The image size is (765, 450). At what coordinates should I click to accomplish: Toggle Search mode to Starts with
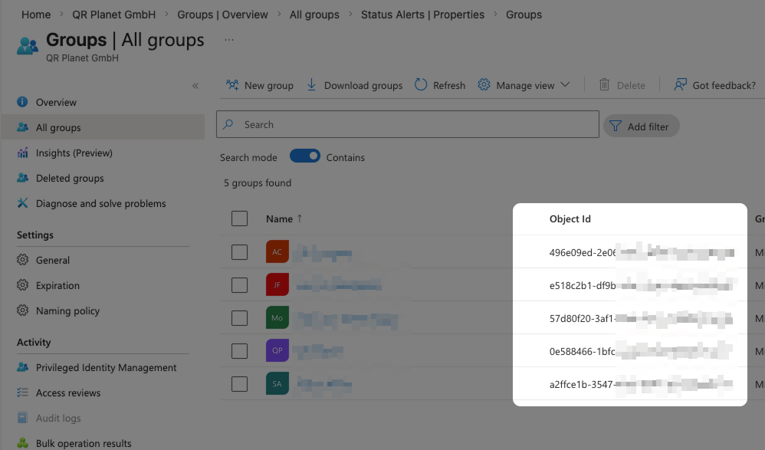(305, 156)
